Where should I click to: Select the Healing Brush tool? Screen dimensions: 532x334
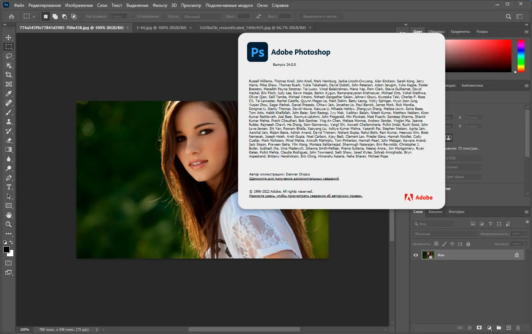pyautogui.click(x=9, y=103)
